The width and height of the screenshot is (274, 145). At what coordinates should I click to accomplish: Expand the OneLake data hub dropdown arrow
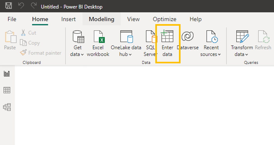point(130,55)
